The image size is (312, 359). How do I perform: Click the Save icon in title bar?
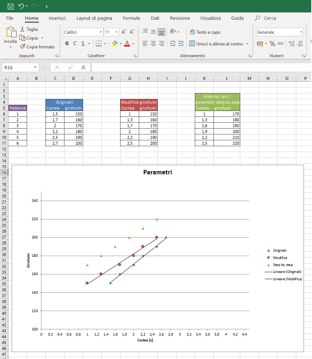click(11, 6)
